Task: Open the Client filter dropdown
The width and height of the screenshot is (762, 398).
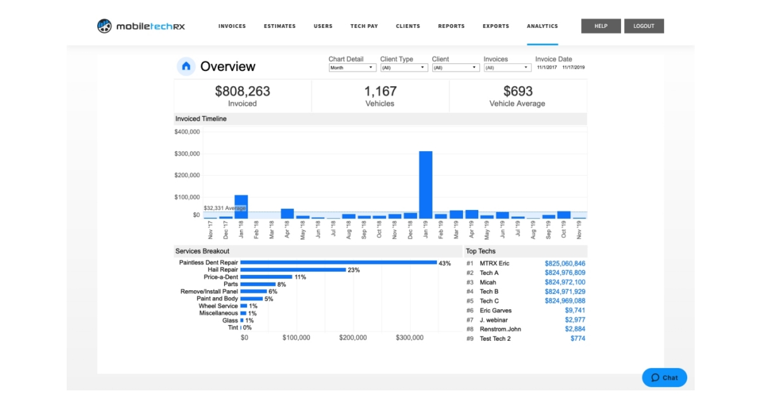Action: click(455, 68)
